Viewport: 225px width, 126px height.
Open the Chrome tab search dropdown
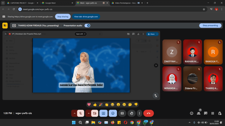[x=3, y=3]
